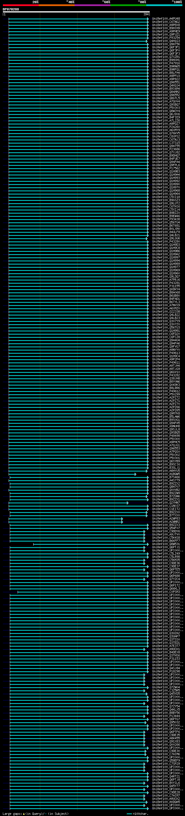185x816 pixels.
Task: Select hit label UniRef100_A0DQA5
Action: click(x=166, y=802)
